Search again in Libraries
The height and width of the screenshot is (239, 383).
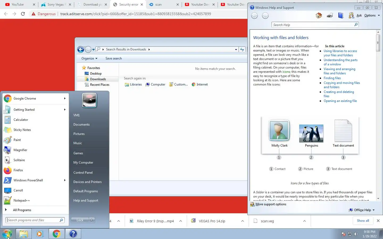133,84
